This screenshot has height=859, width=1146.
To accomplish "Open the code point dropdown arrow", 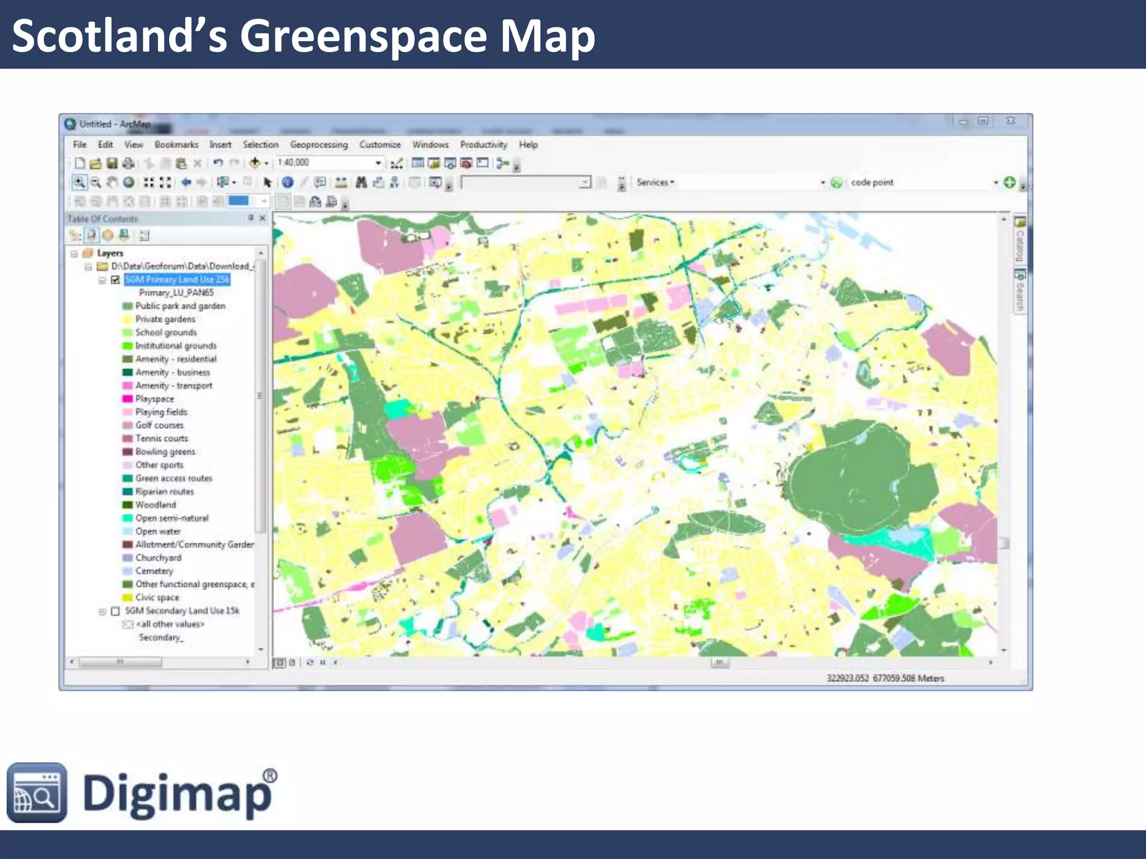I will [x=995, y=182].
